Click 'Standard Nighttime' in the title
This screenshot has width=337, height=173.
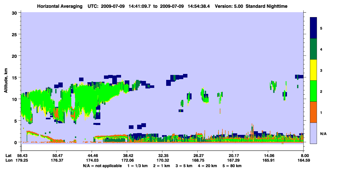point(266,6)
